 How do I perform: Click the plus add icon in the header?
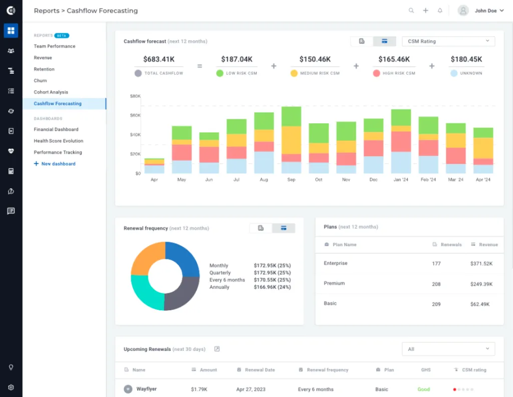(x=426, y=11)
